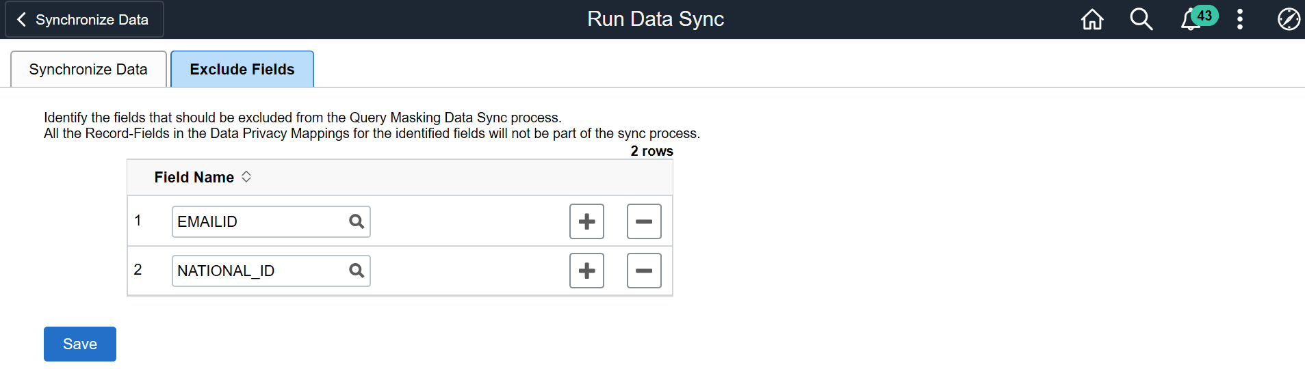
Task: Click the Run Data Sync page title
Action: [x=656, y=19]
